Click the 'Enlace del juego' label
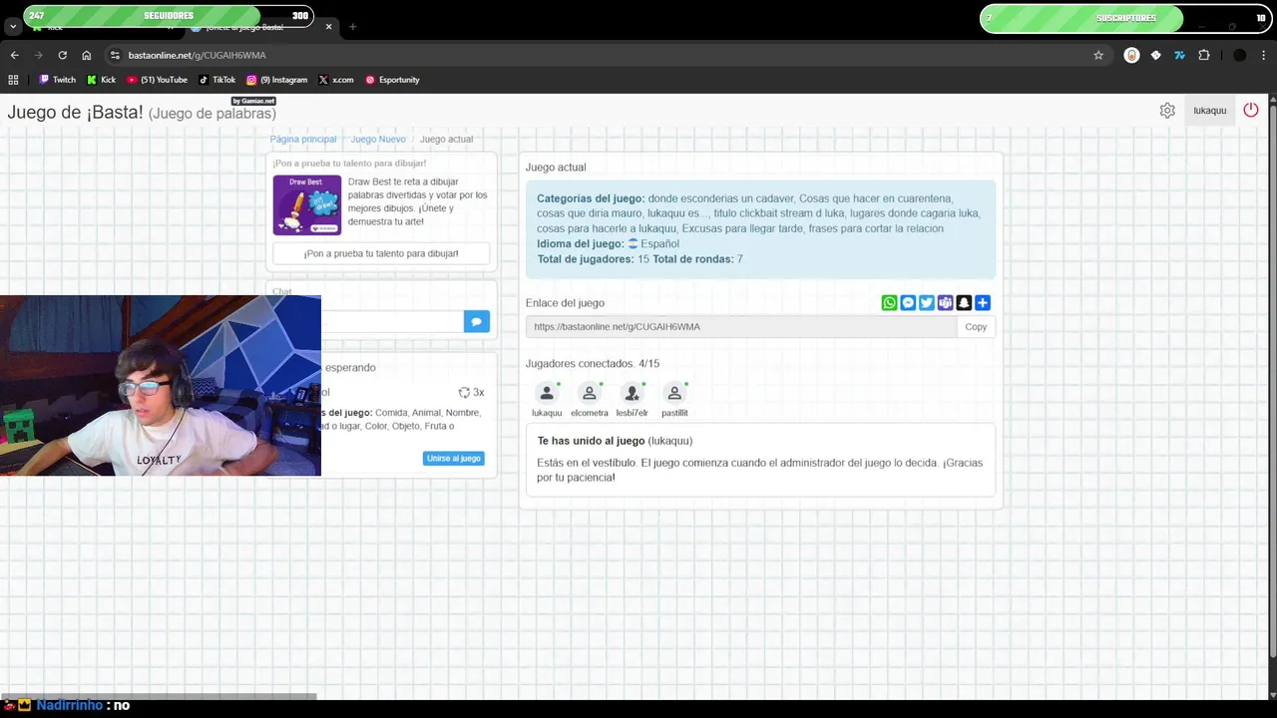Image resolution: width=1277 pixels, height=718 pixels. (565, 302)
